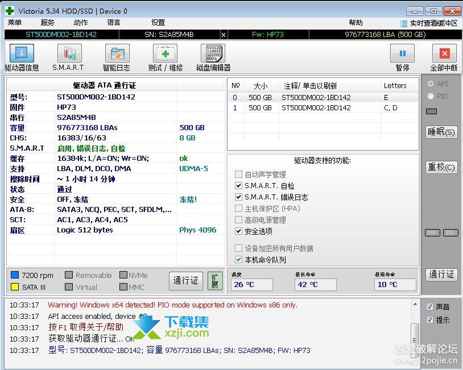Select the API access mode
The image size is (463, 370).
431,84
